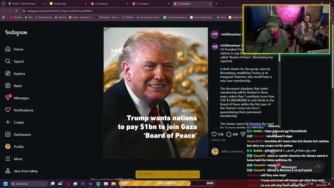Open Messages in the left sidebar
The width and height of the screenshot is (334, 188).
17,98
